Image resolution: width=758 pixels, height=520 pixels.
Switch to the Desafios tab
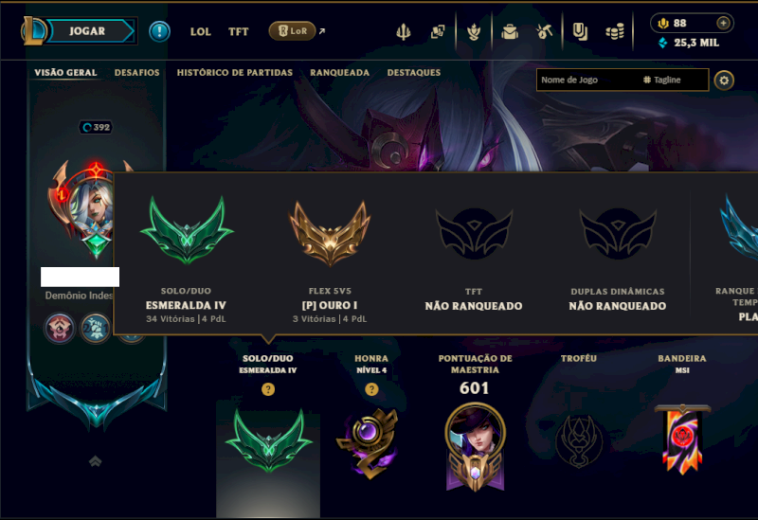pyautogui.click(x=136, y=73)
